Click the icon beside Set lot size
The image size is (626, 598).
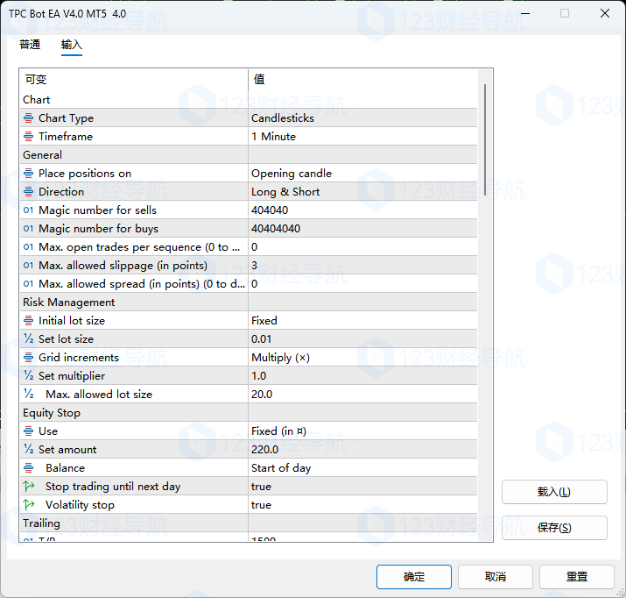[29, 339]
